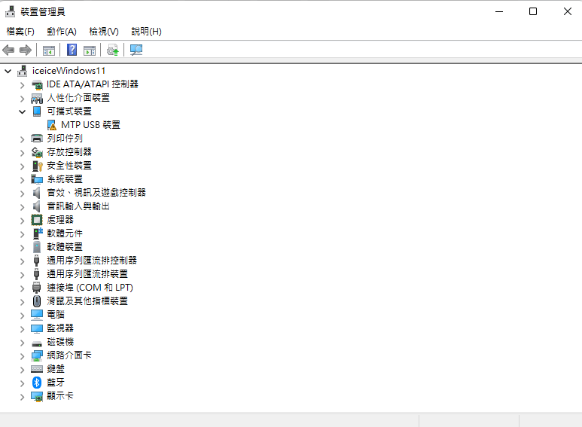Select the 鍵盤 label
582x427 pixels.
[x=56, y=369]
